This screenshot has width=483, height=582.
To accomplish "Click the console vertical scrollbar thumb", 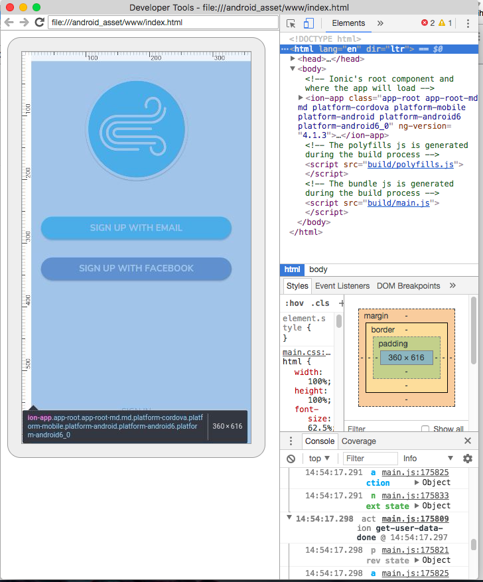I will 473,545.
